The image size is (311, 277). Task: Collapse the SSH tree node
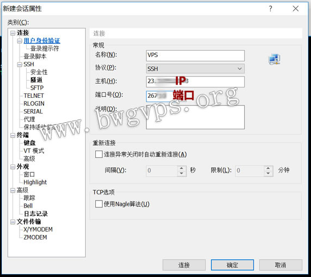[x=20, y=65]
